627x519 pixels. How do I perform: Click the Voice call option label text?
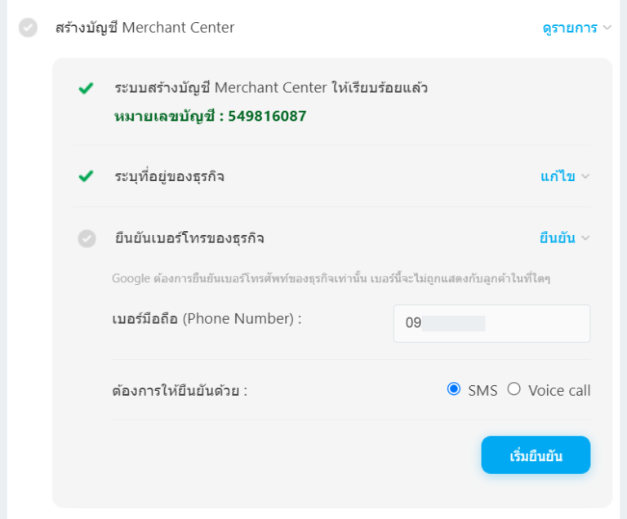[x=559, y=390]
